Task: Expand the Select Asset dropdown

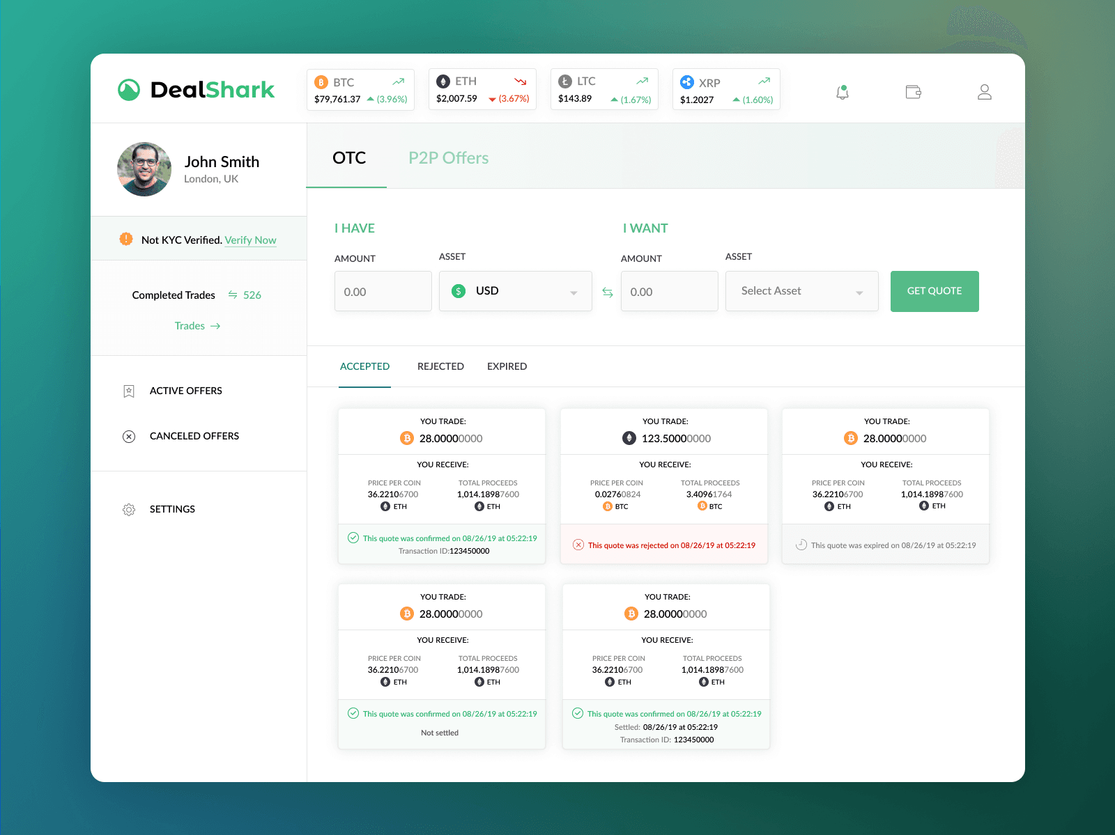Action: click(801, 291)
